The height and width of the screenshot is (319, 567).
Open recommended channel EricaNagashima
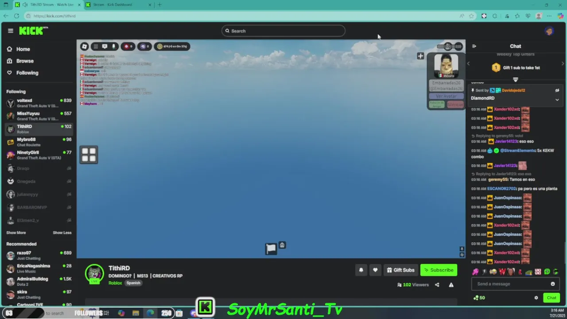[x=39, y=268]
